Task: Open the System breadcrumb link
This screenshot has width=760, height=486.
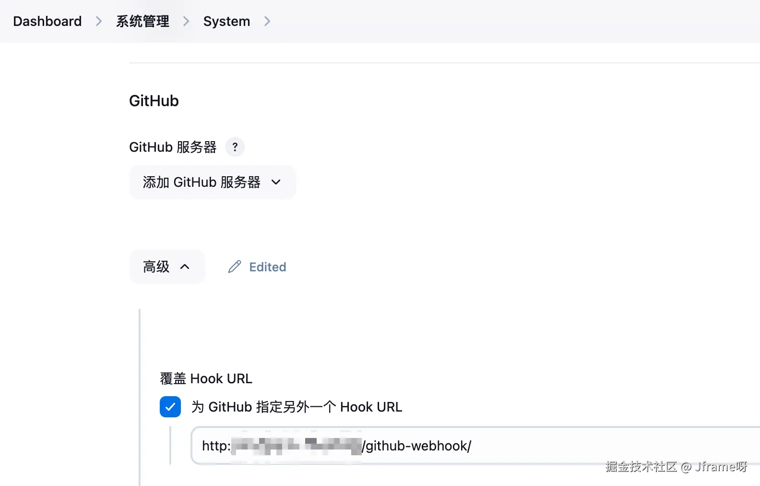Action: [x=226, y=21]
